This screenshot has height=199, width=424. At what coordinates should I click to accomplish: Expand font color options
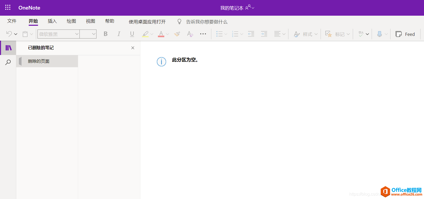(x=167, y=34)
